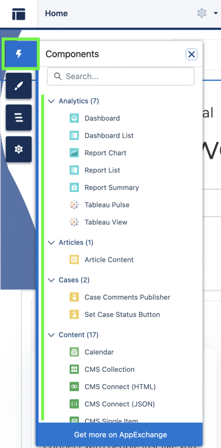The height and width of the screenshot is (448, 221).
Task: Collapse the Articles (1) section
Action: [51, 242]
